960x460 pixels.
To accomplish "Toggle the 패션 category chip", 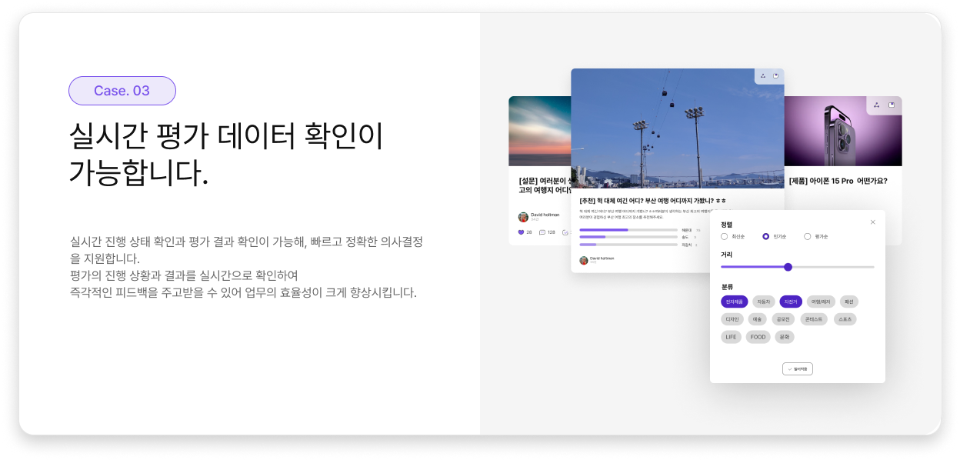I will [x=849, y=302].
